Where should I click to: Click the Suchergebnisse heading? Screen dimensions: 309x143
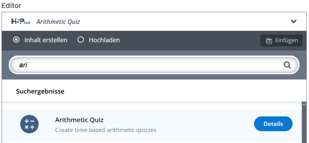coord(40,91)
